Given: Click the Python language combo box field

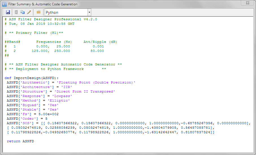Looking at the screenshot, I should point(66,12).
